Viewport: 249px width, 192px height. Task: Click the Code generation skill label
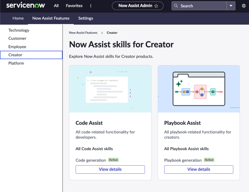(91, 160)
